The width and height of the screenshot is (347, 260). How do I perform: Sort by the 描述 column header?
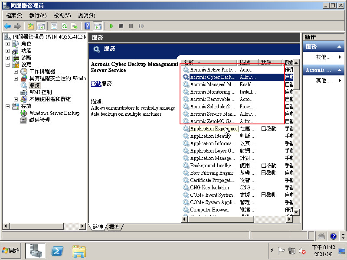point(248,62)
